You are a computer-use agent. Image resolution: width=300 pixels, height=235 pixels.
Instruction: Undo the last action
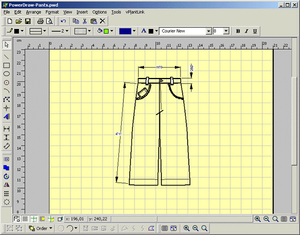tap(63, 21)
